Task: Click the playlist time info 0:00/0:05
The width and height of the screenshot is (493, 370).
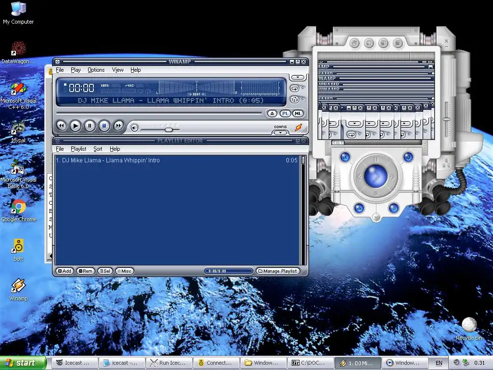Action: tap(228, 271)
